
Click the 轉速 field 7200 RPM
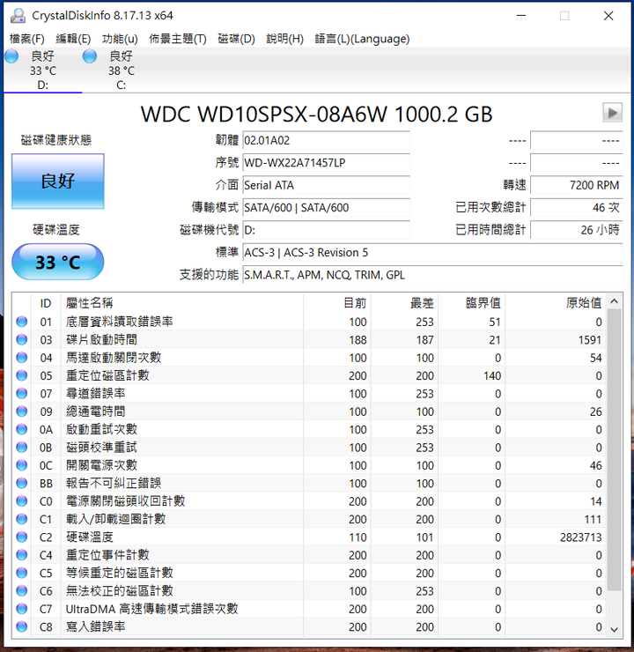point(577,185)
